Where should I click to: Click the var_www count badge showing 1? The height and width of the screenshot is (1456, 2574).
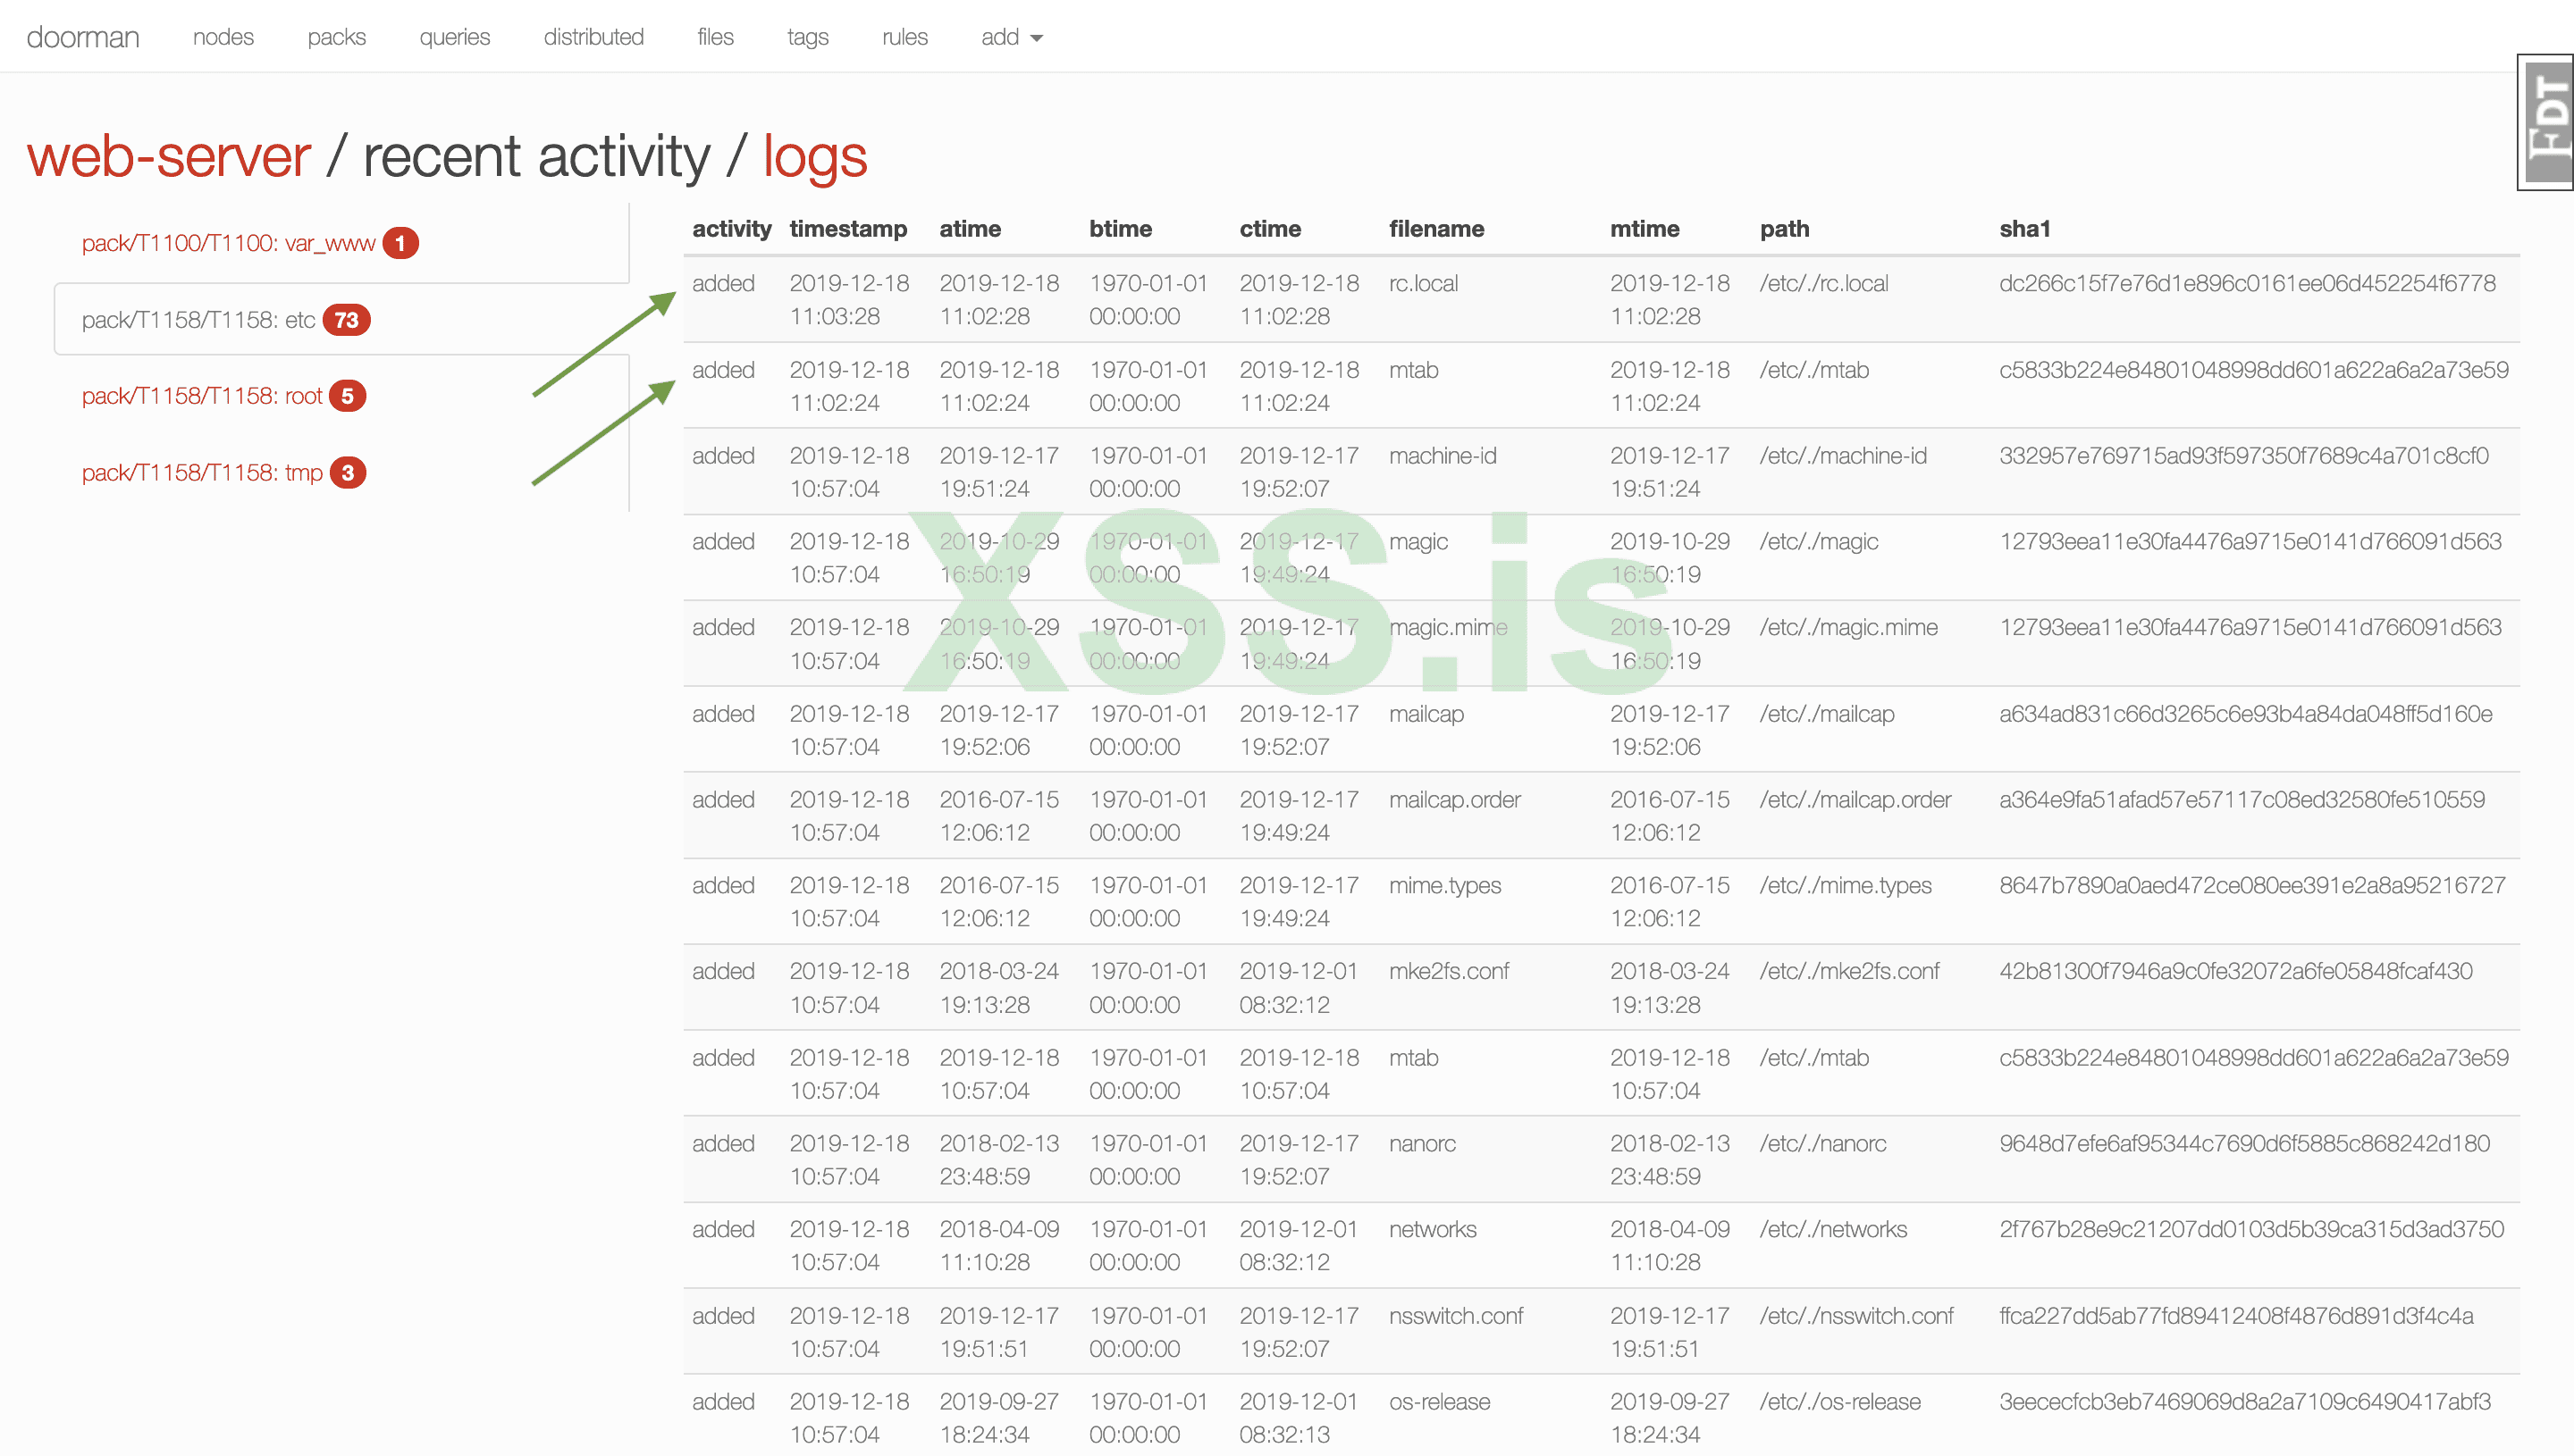pos(400,243)
